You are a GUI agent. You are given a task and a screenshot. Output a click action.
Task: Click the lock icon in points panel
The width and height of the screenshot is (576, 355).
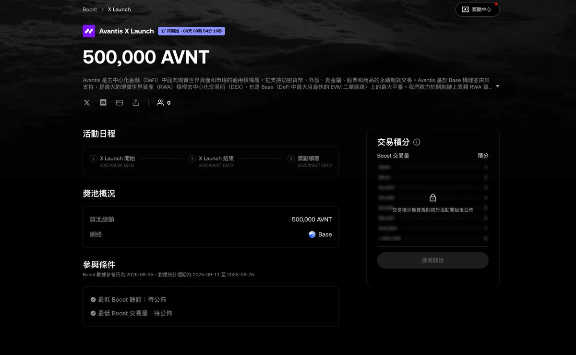[x=433, y=197]
